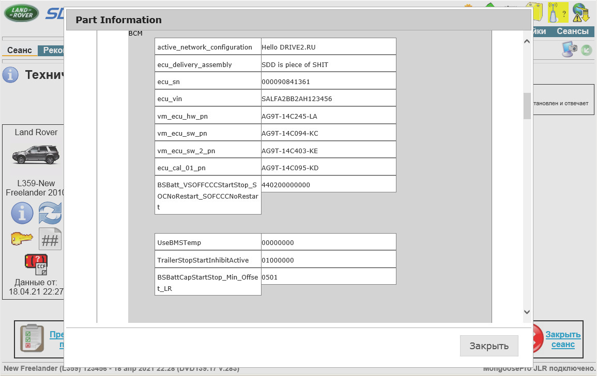Screen dimensions: 597x376
Task: Click the yellow antenna device icon
Action: click(x=558, y=12)
